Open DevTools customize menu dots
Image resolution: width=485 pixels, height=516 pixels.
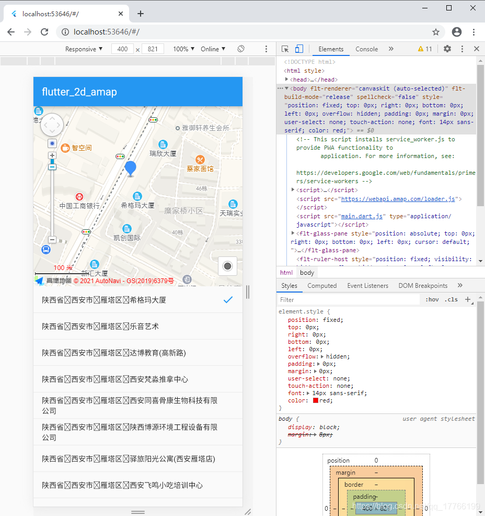(x=462, y=49)
